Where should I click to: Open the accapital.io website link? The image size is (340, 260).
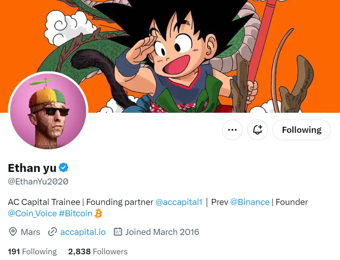(83, 232)
